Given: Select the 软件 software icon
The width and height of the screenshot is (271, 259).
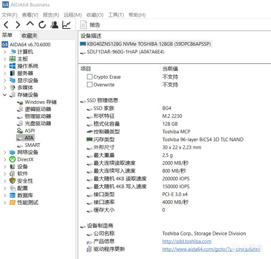Looking at the screenshot, I should pos(12,174).
